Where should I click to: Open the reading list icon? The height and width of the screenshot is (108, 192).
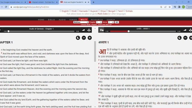click(x=175, y=7)
